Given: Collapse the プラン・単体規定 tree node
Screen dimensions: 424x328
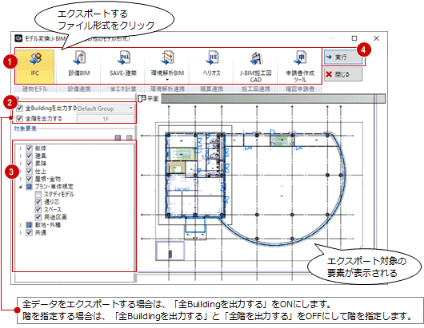Looking at the screenshot, I should pos(21,187).
